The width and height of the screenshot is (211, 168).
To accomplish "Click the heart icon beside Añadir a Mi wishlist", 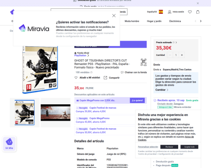I will (x=76, y=77).
